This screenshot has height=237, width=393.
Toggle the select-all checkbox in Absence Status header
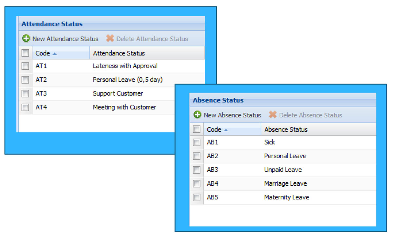coord(196,129)
